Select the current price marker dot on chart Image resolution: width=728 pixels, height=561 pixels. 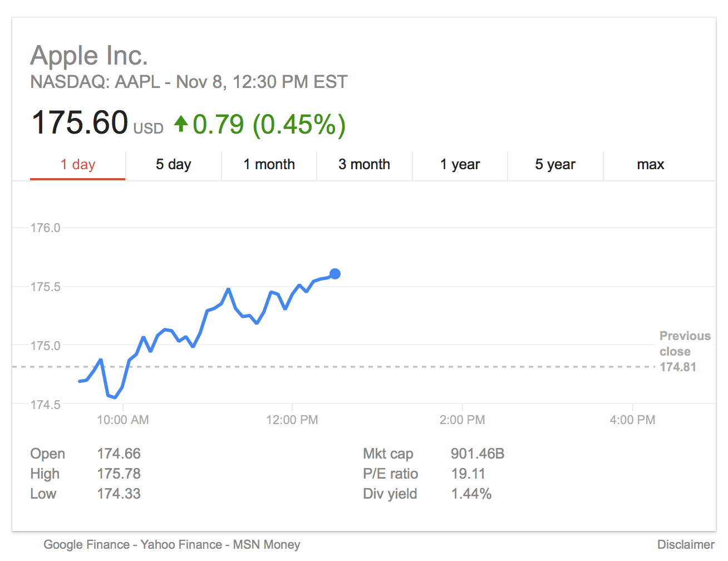pos(335,274)
